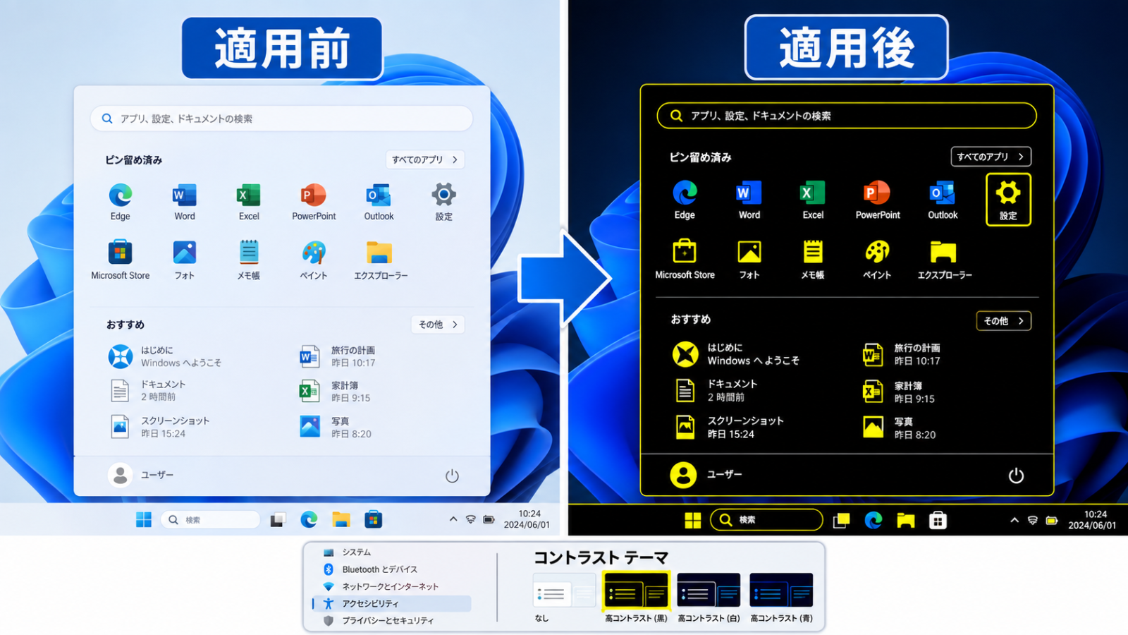Screen dimensions: 1128x635
Task: Open 設定 gear in the light Start menu
Action: tap(443, 202)
